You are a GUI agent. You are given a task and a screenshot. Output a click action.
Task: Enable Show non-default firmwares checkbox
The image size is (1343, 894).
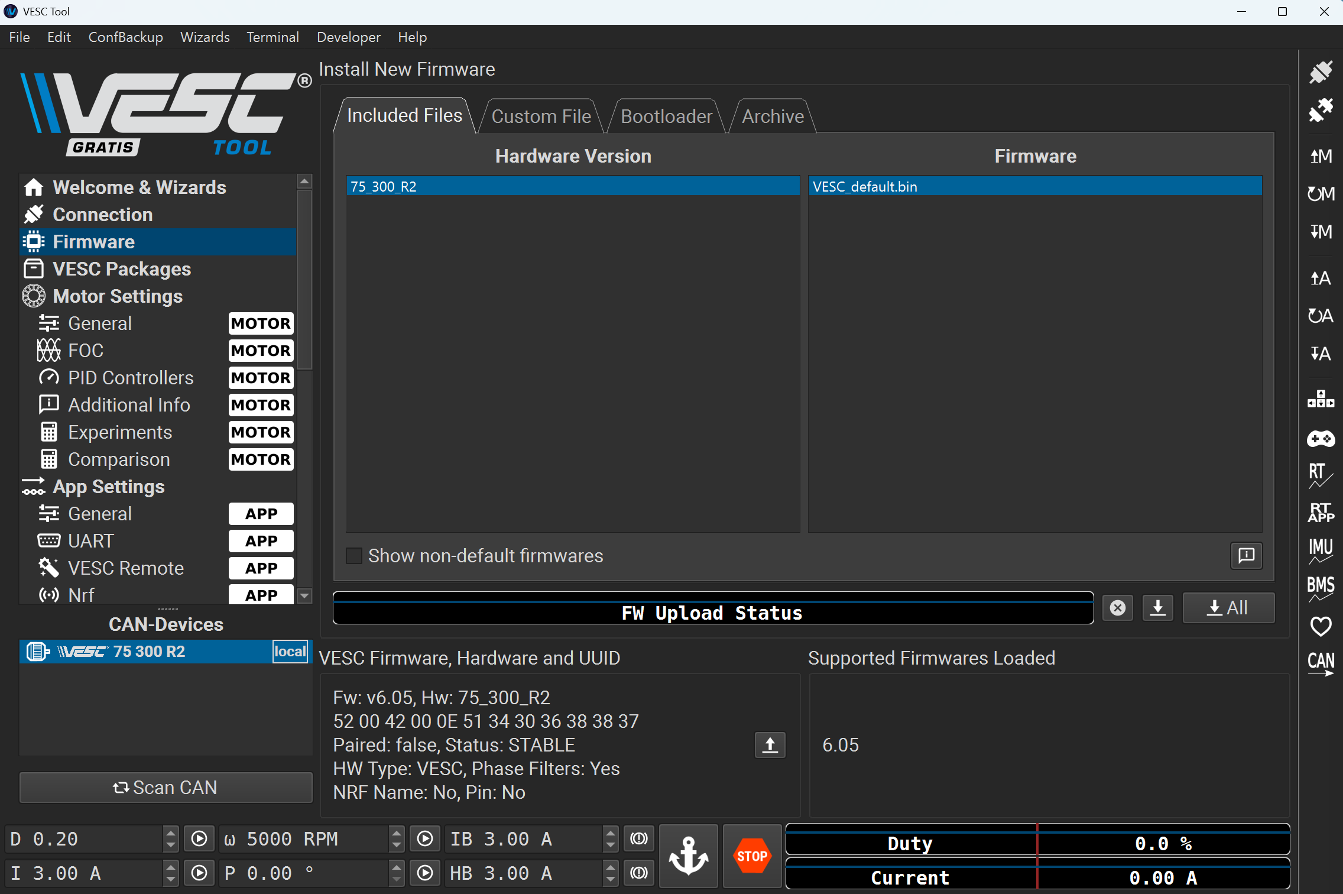[x=354, y=556]
